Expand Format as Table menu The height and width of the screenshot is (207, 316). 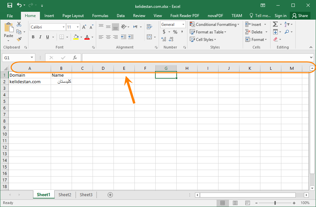[x=225, y=32]
